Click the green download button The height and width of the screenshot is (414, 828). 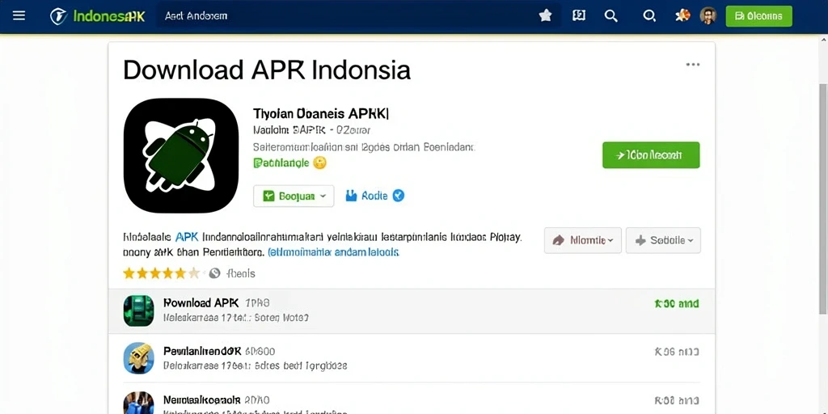[651, 155]
